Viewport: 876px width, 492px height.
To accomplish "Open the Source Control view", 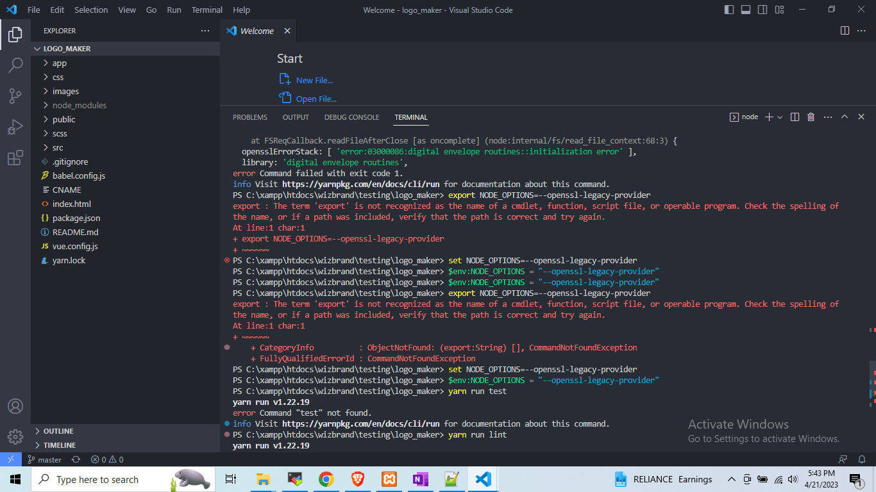I will click(15, 96).
